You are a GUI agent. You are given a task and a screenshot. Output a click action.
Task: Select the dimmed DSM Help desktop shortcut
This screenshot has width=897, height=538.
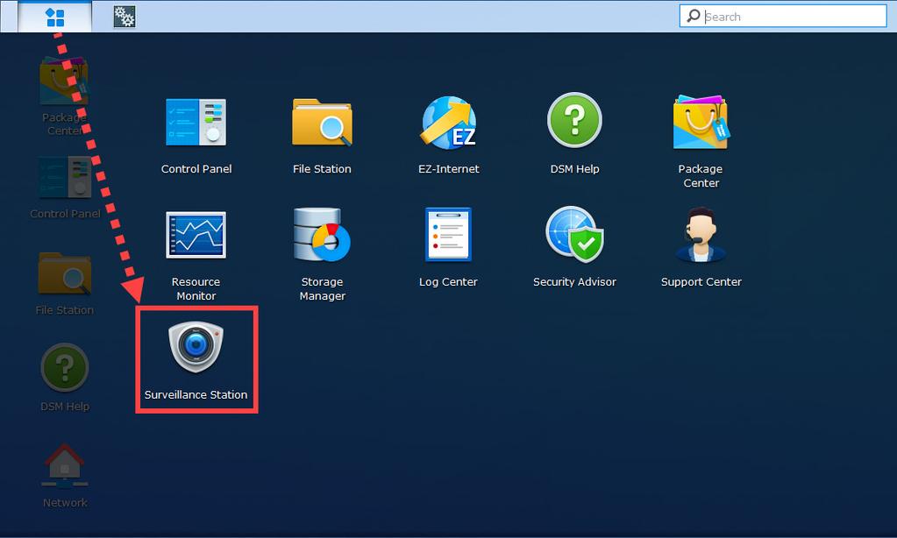click(x=65, y=378)
